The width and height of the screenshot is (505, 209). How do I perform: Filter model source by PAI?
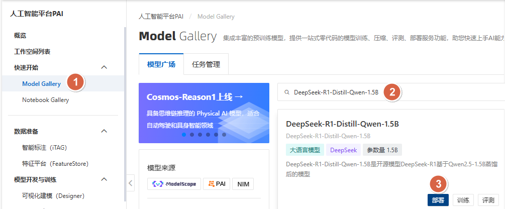pos(217,184)
